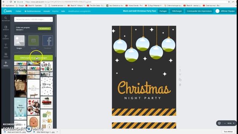Expand the search field dropdown arrow
The width and height of the screenshot is (238, 134).
pos(51,19)
